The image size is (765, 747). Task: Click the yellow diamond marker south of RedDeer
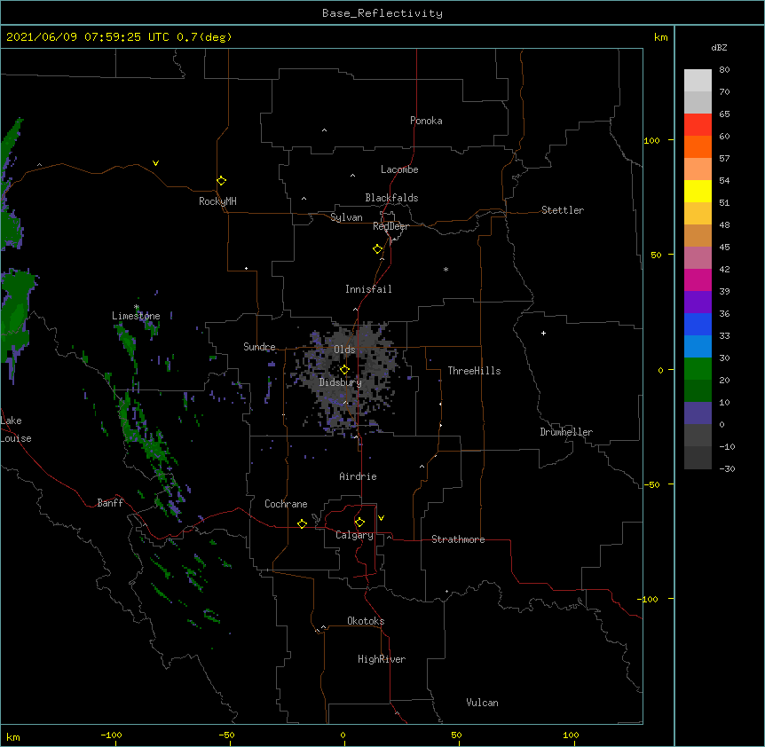(x=377, y=249)
